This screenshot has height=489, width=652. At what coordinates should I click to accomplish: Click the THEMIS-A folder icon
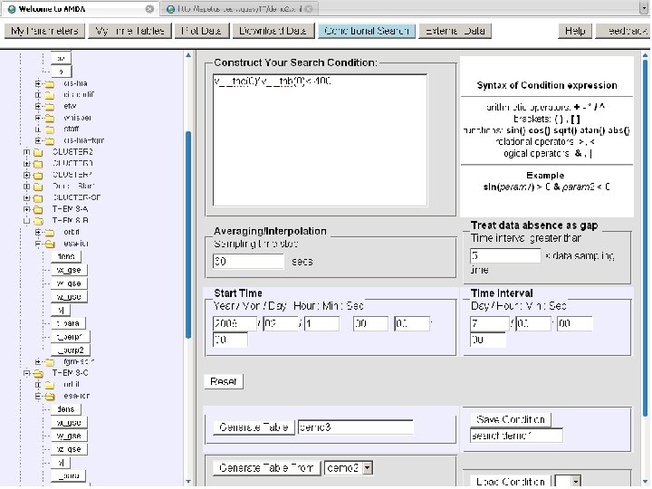coord(38,209)
